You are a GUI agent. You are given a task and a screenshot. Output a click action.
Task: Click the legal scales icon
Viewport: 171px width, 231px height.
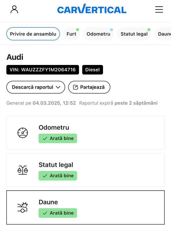click(x=23, y=170)
